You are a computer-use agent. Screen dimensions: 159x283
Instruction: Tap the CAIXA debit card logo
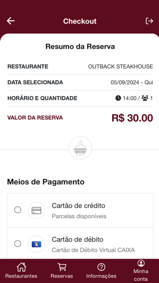37,244
